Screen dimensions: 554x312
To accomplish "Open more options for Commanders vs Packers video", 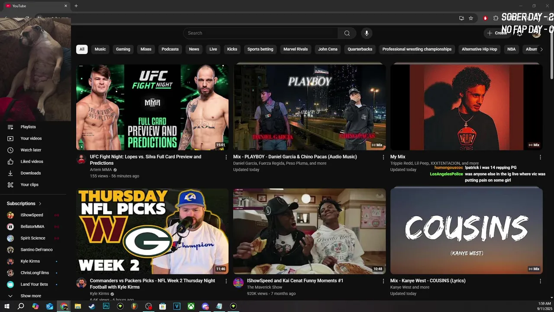I will coord(226,281).
